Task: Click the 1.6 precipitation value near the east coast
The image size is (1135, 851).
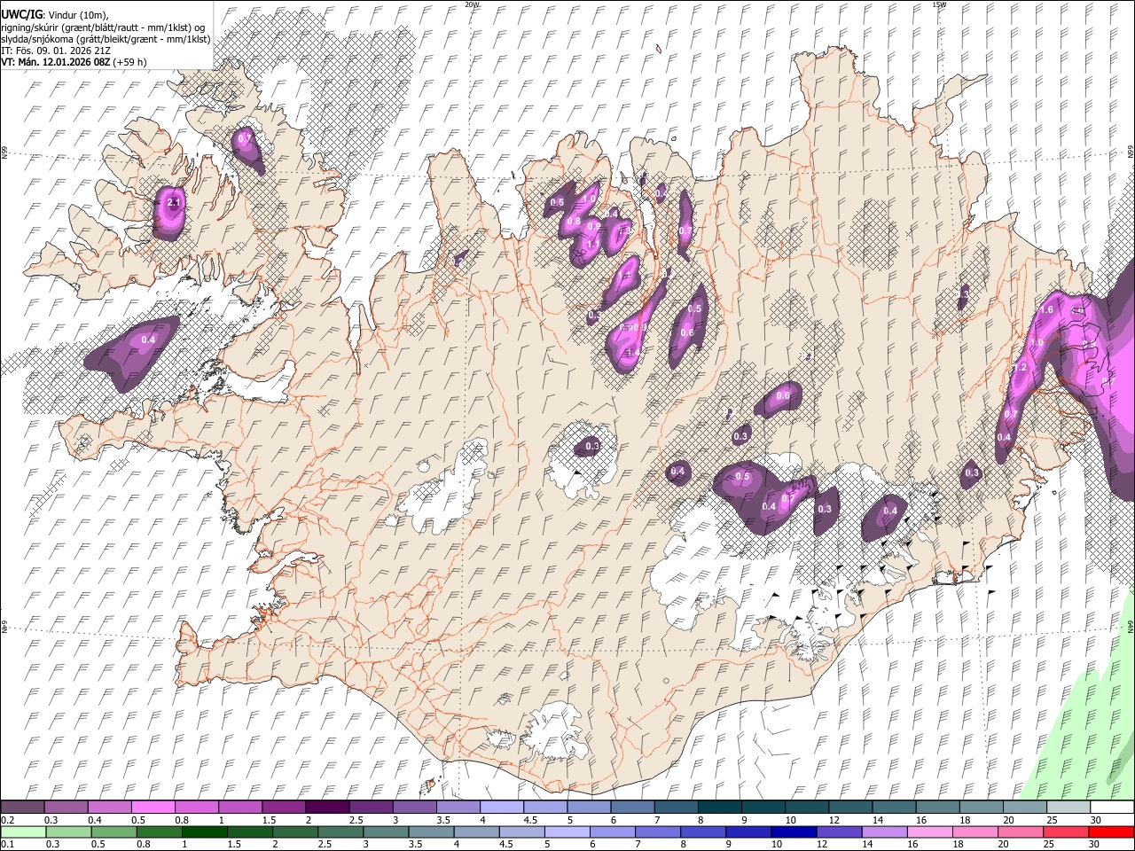Action: (x=1046, y=309)
